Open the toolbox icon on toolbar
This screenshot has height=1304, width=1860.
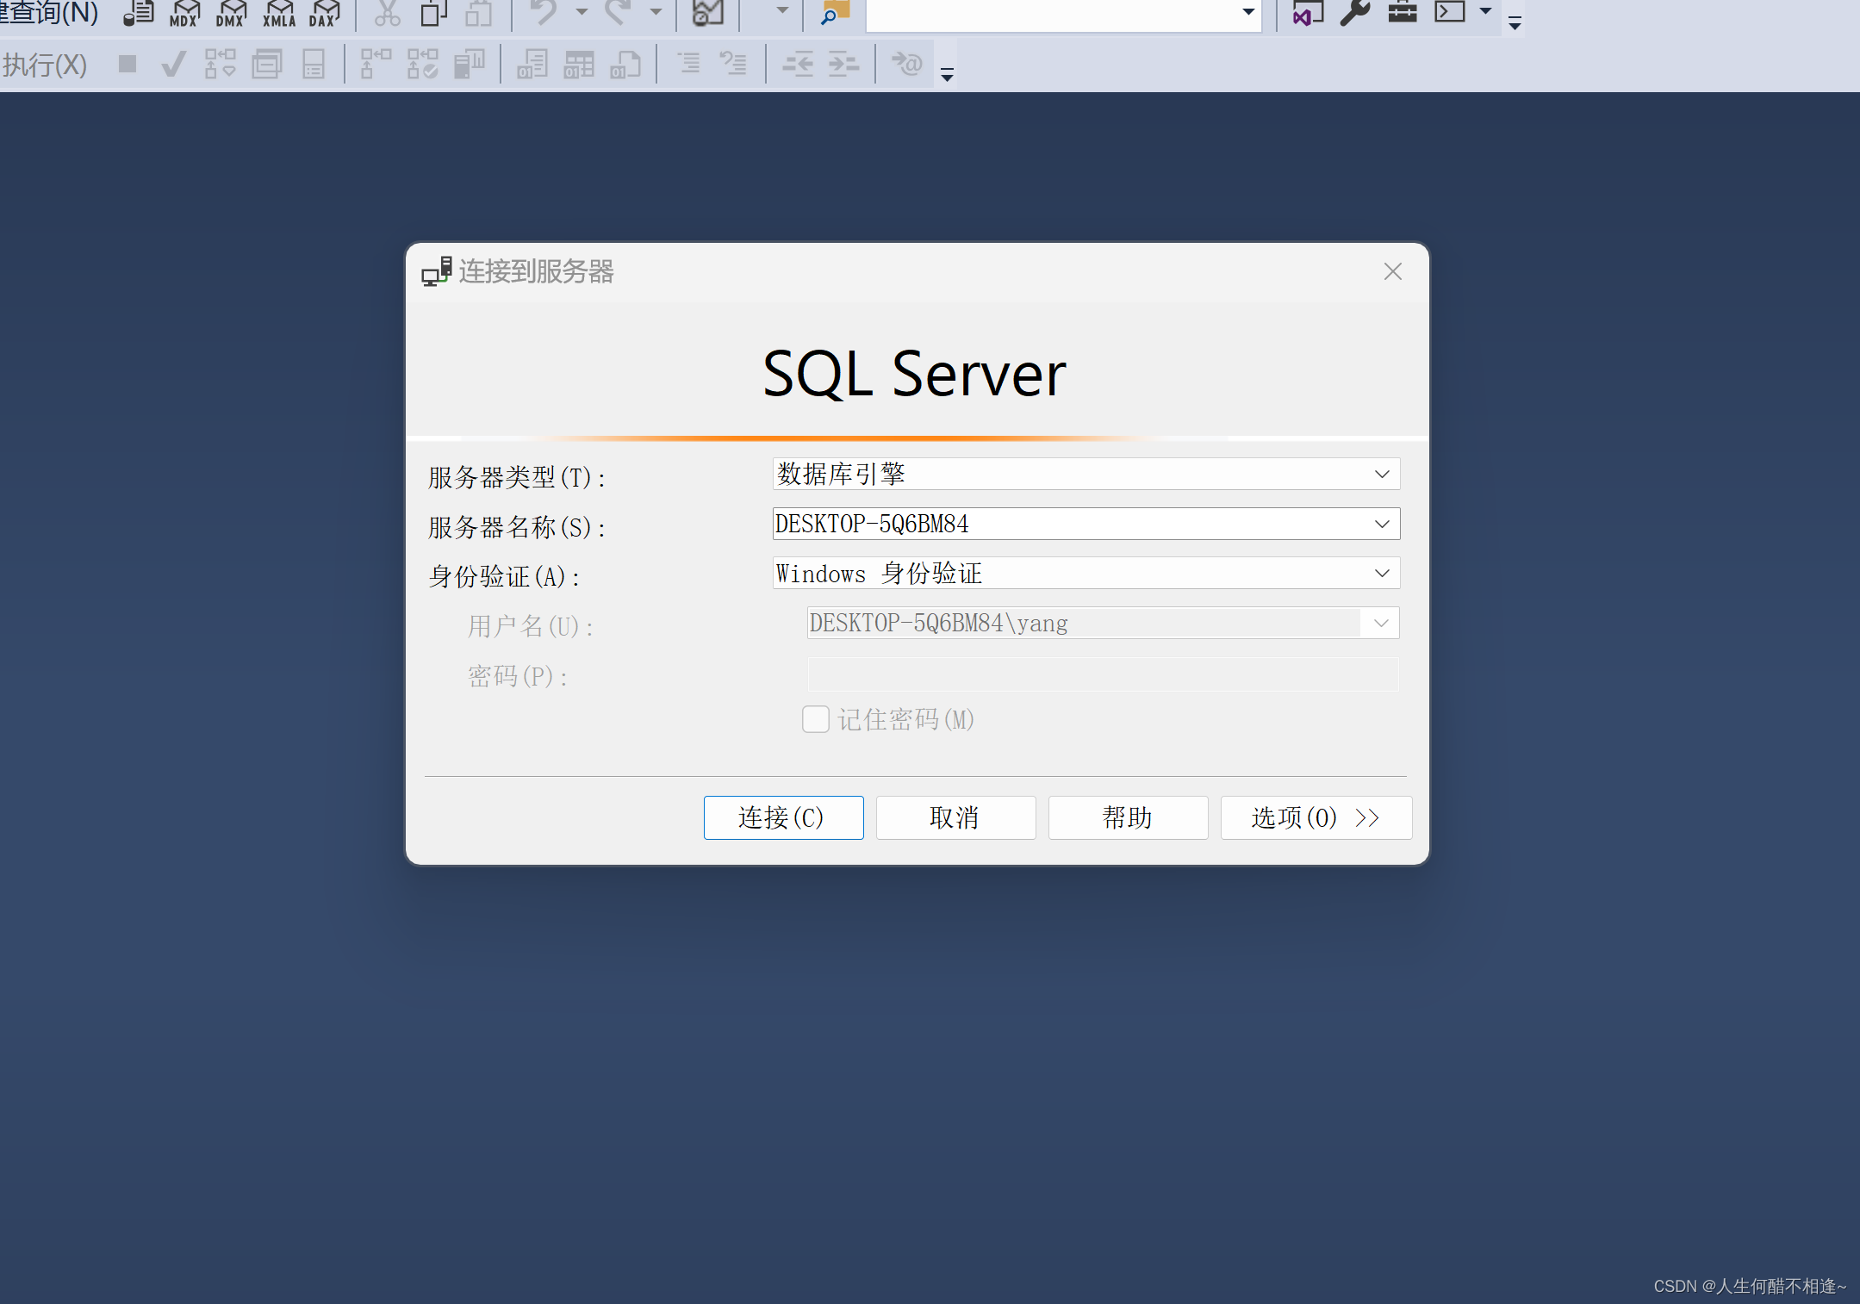[x=1402, y=11]
